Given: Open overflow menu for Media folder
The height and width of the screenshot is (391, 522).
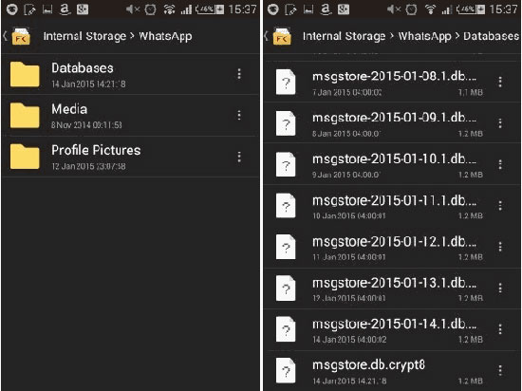Looking at the screenshot, I should click(x=239, y=115).
